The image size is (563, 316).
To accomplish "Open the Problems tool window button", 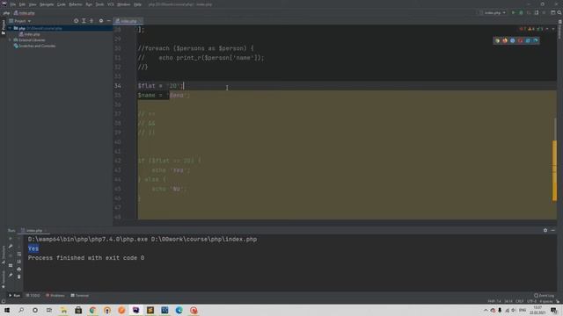I will pyautogui.click(x=55, y=296).
